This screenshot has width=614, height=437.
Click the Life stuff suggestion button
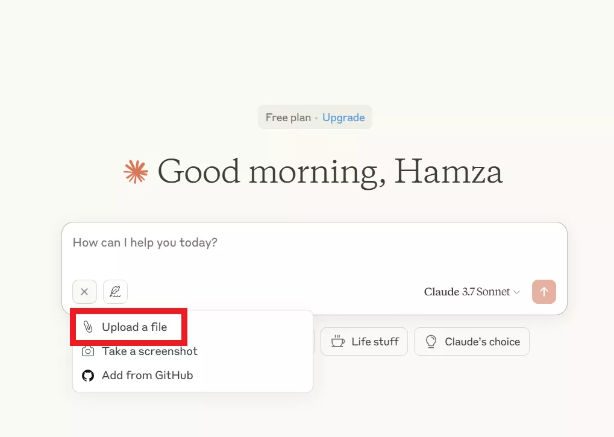(364, 341)
